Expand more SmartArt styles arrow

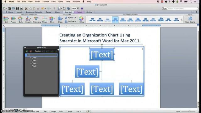pyautogui.click(x=182, y=20)
